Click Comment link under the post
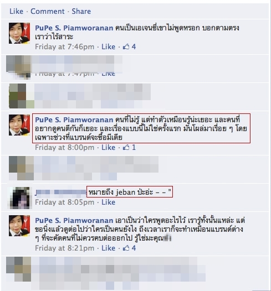 pyautogui.click(x=48, y=11)
